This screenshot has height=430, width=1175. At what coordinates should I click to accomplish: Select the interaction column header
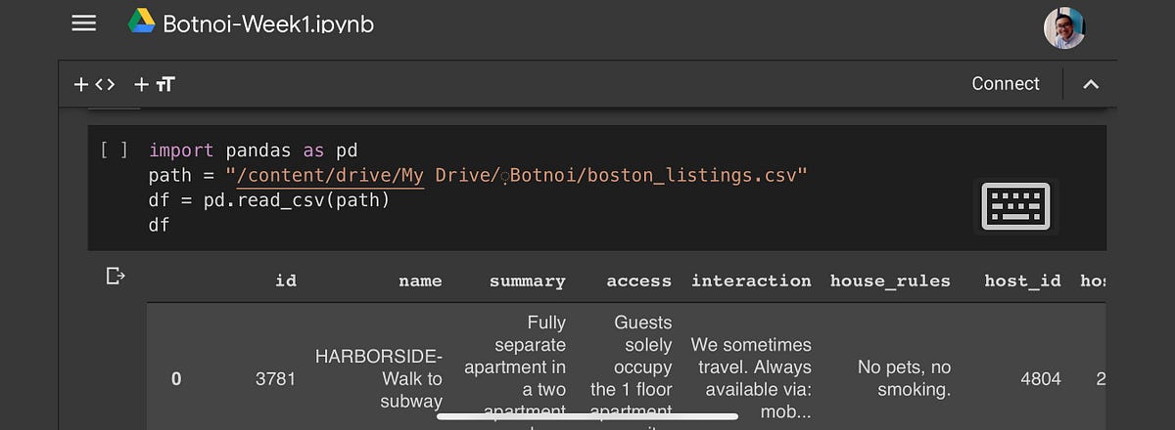(751, 281)
